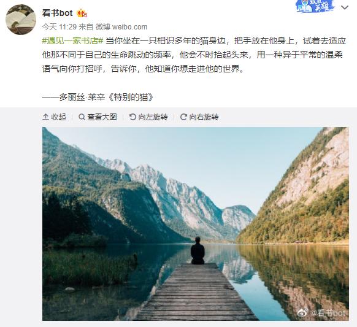The height and width of the screenshot is (327, 357).
Task: Click the 看书bot username
Action: pos(58,13)
